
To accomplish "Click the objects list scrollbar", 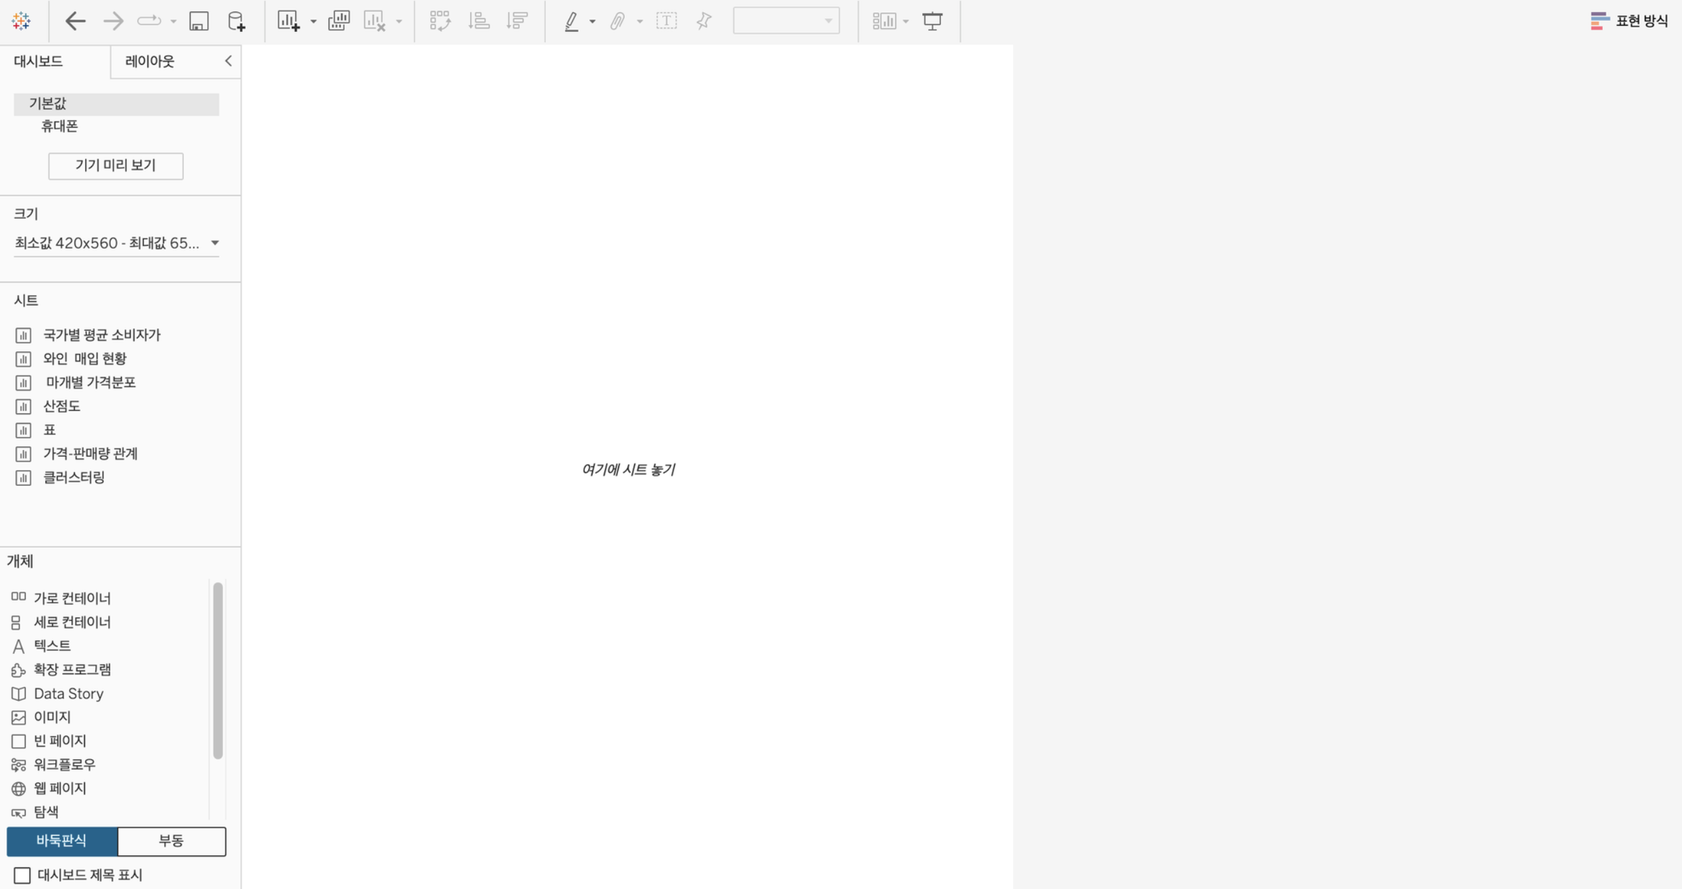I will 218,670.
